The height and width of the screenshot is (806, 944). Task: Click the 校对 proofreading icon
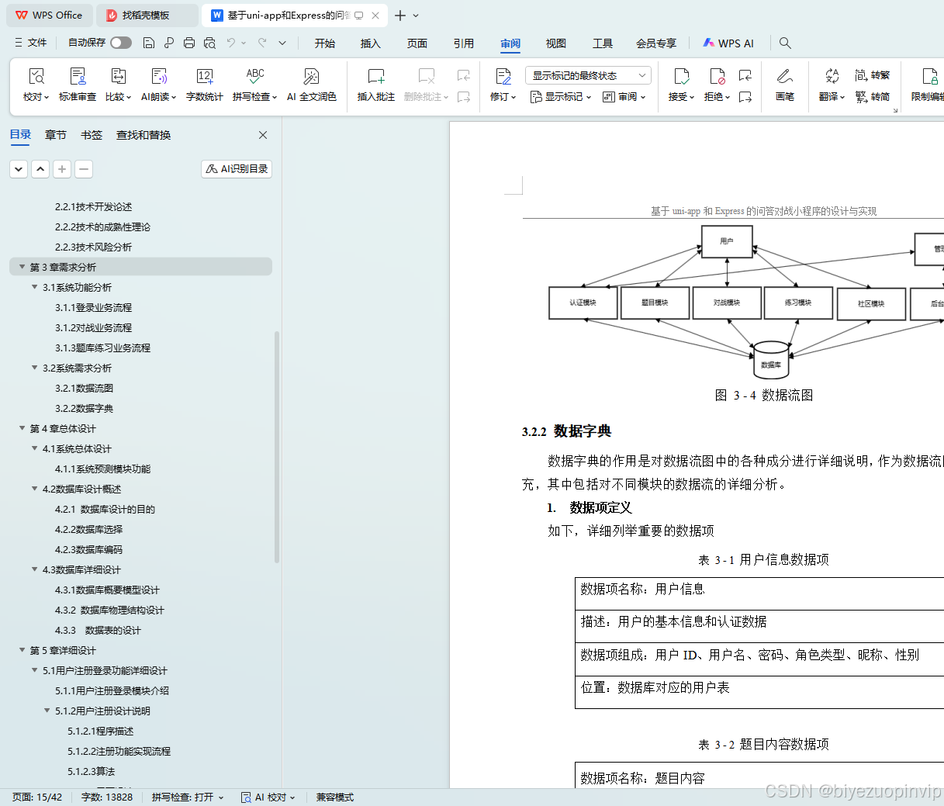(36, 76)
